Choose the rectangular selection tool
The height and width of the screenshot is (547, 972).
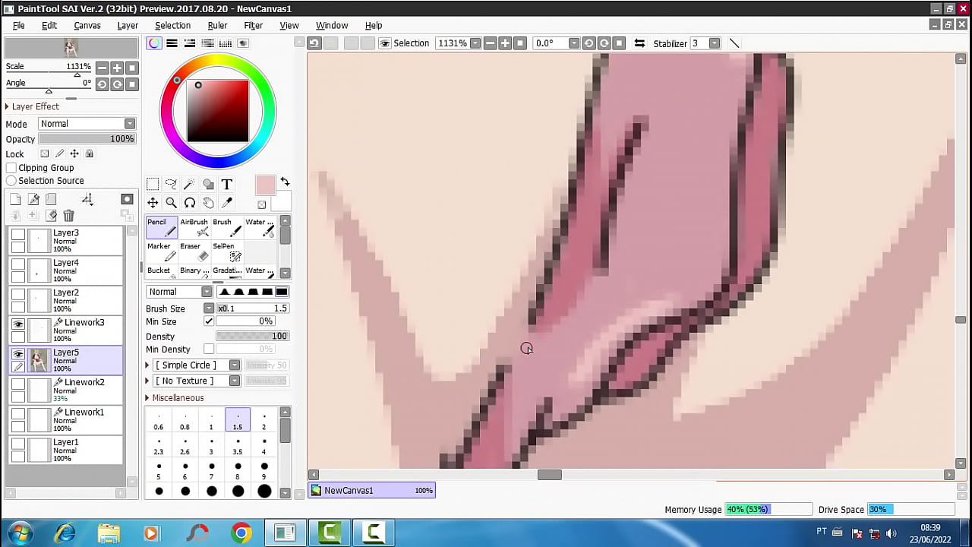[x=152, y=184]
